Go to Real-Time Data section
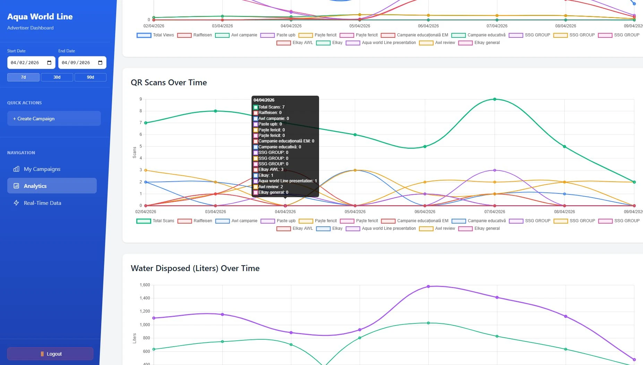Viewport: 643px width, 365px height. [42, 203]
